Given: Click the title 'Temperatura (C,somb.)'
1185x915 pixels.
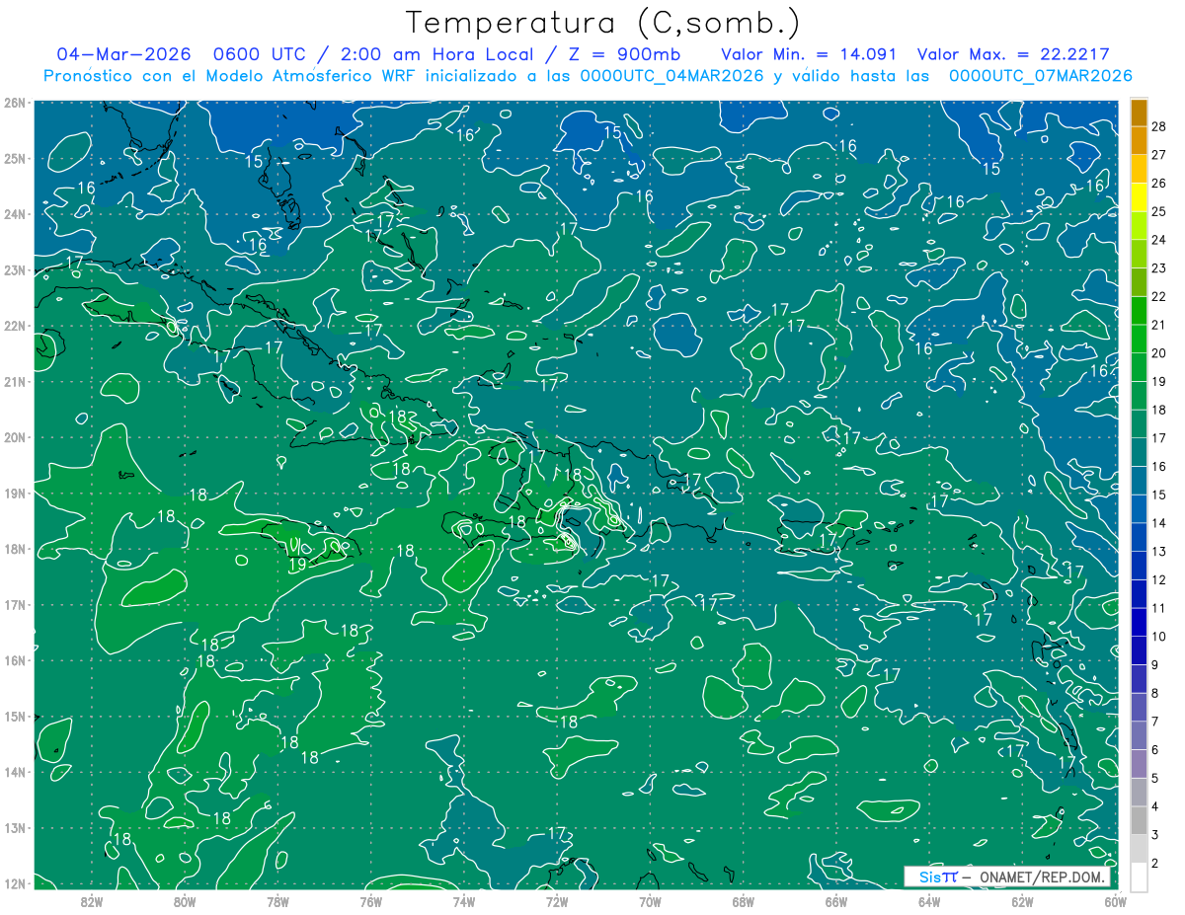Looking at the screenshot, I should point(604,24).
